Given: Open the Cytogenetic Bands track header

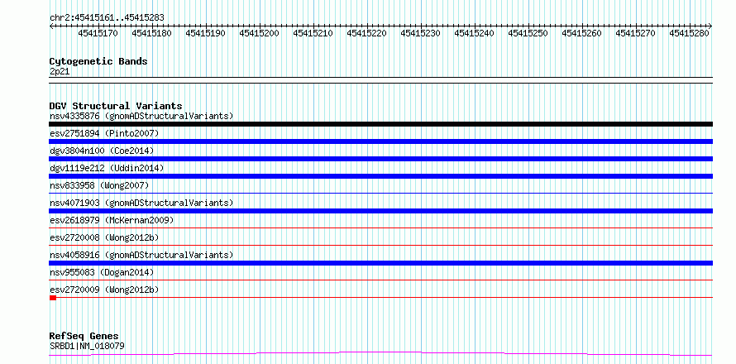Looking at the screenshot, I should (x=98, y=61).
